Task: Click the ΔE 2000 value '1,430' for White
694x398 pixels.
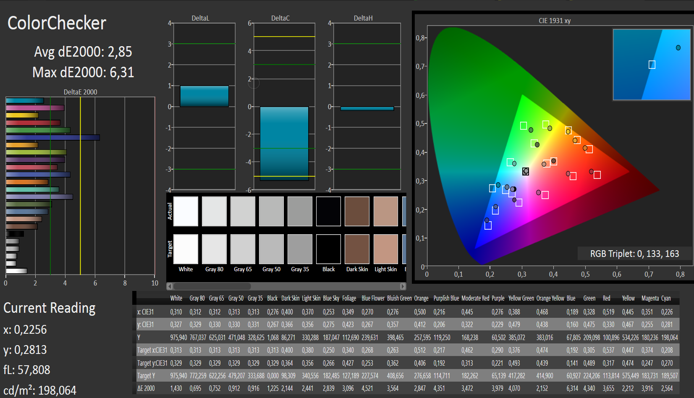Action: point(176,388)
